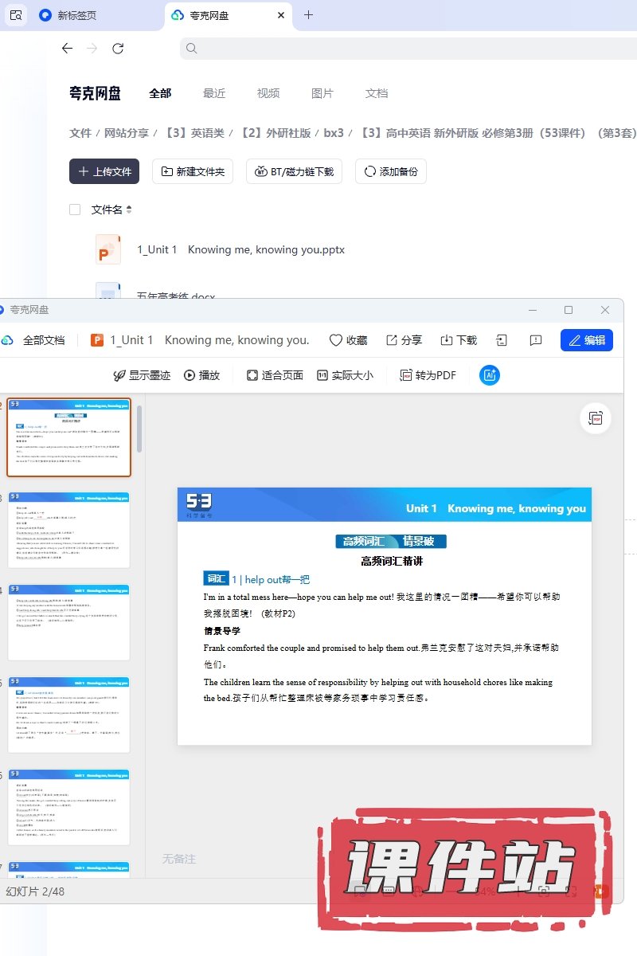Image resolution: width=637 pixels, height=956 pixels.
Task: Click 适合页面 fit-to-page icon
Action: coord(252,375)
